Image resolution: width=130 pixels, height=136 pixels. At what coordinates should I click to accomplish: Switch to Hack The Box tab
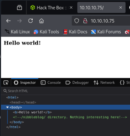pos(51,8)
